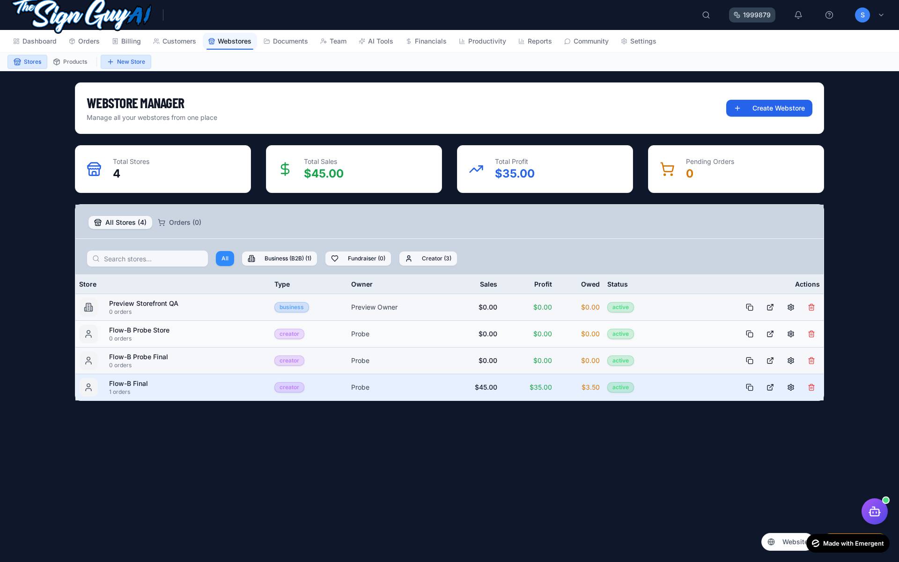Screen dimensions: 899x562
Task: Select the Webstores tab
Action: (230, 41)
